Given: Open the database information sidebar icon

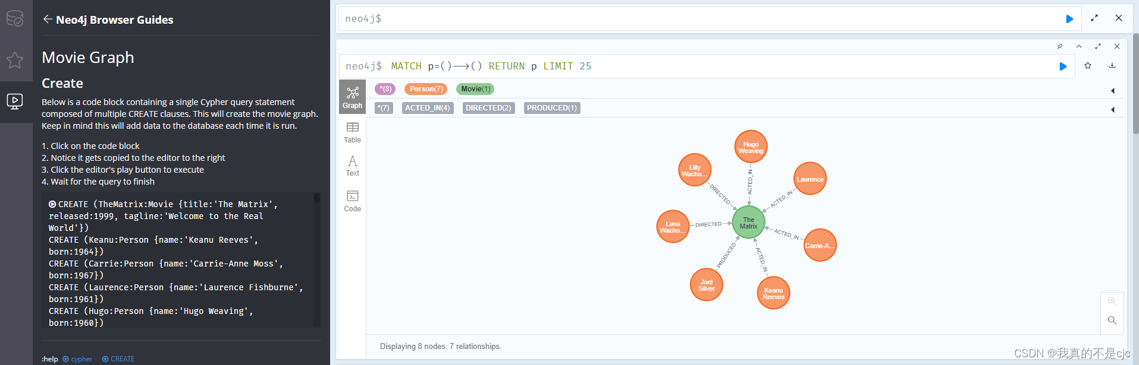Looking at the screenshot, I should [15, 18].
